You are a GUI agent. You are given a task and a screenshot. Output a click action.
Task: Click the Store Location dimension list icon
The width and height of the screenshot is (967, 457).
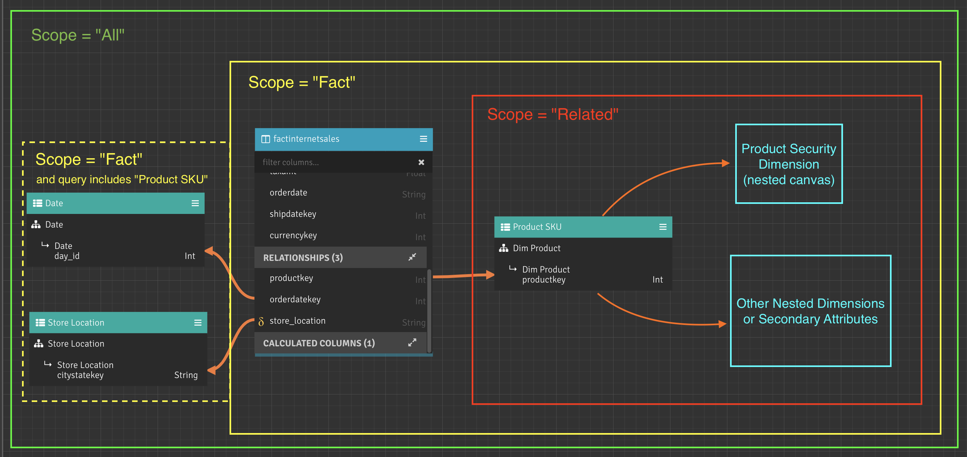tap(40, 322)
